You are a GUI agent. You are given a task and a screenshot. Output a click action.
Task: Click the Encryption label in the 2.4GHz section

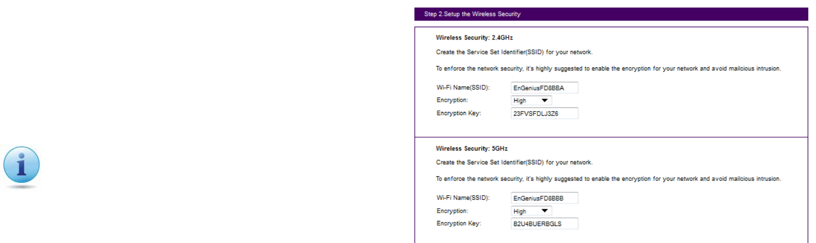(x=452, y=100)
